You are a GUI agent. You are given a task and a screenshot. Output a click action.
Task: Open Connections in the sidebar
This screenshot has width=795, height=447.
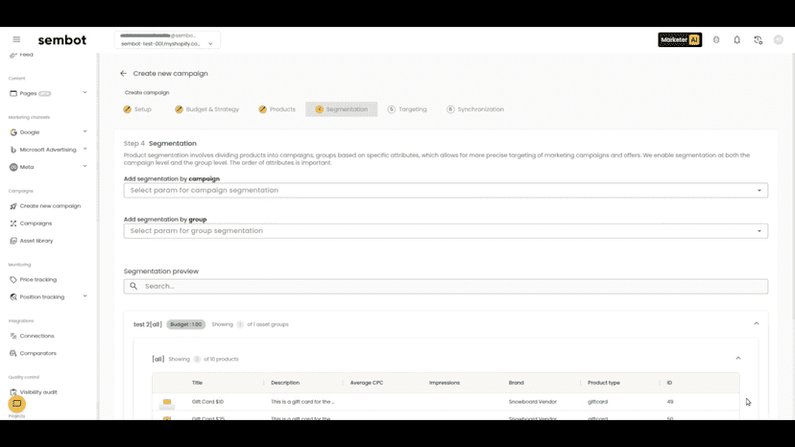tap(36, 336)
